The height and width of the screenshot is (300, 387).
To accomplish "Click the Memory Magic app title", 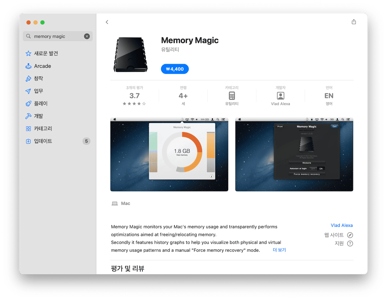I will click(190, 40).
